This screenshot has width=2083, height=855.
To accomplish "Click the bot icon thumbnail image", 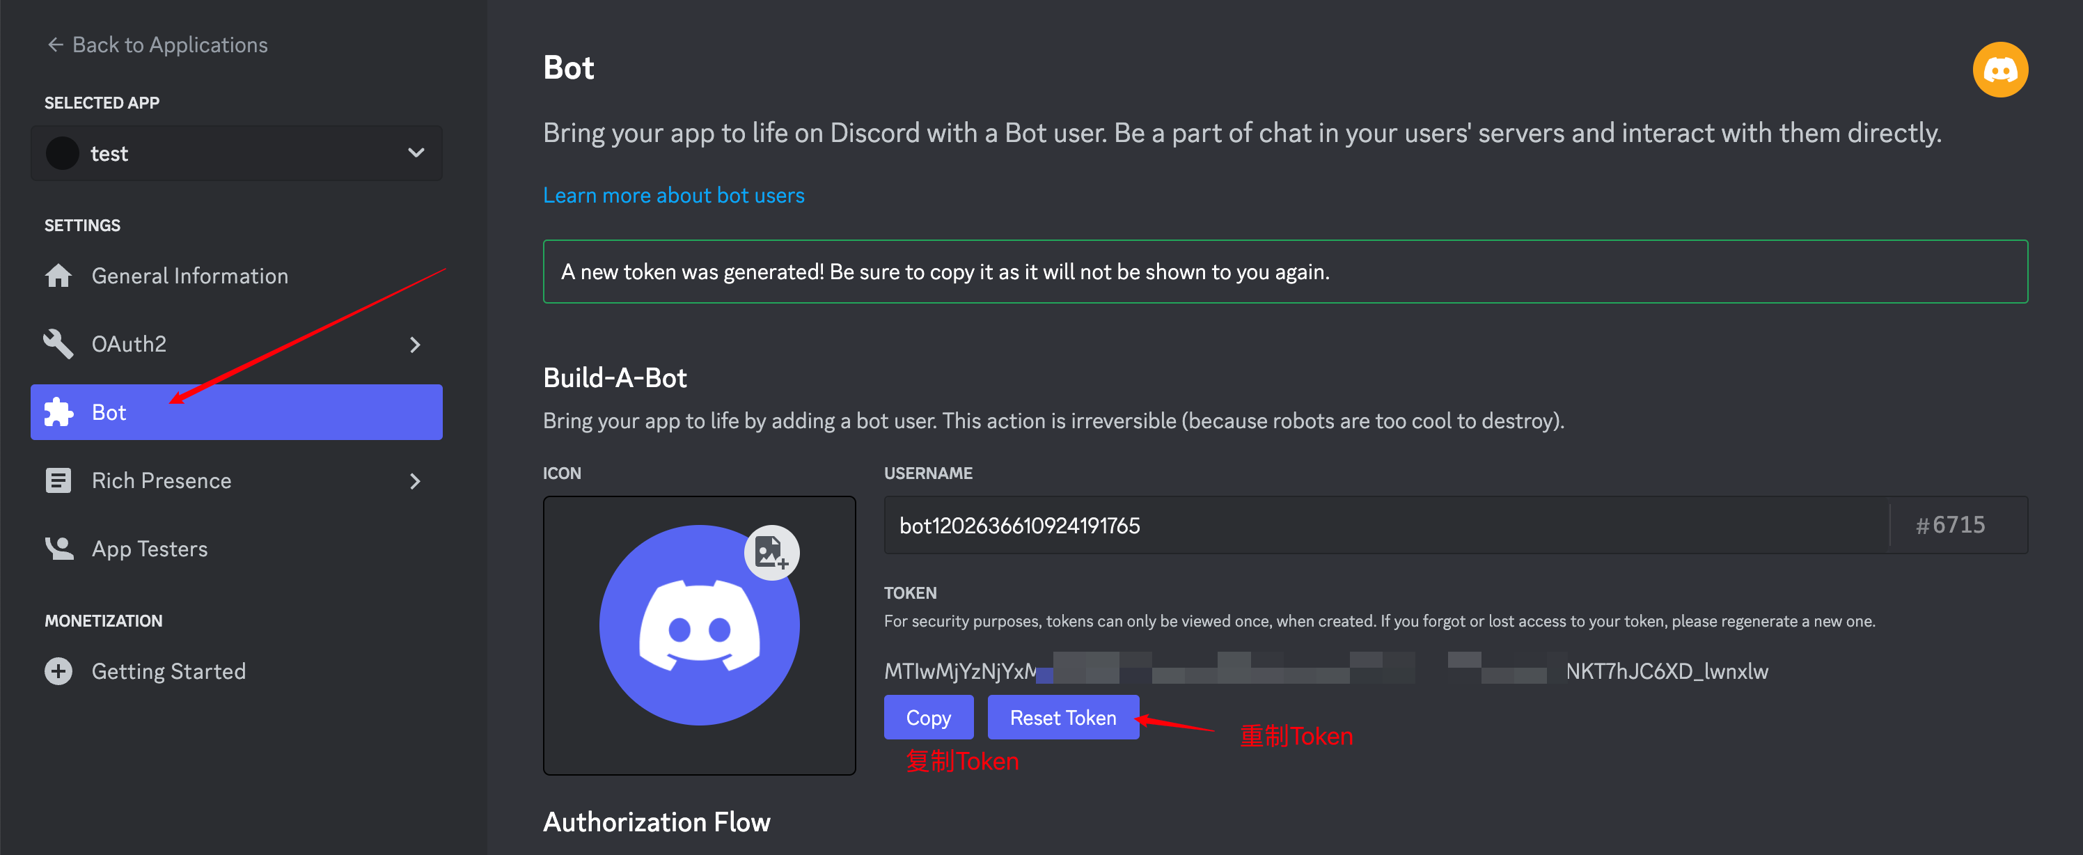I will [x=699, y=627].
